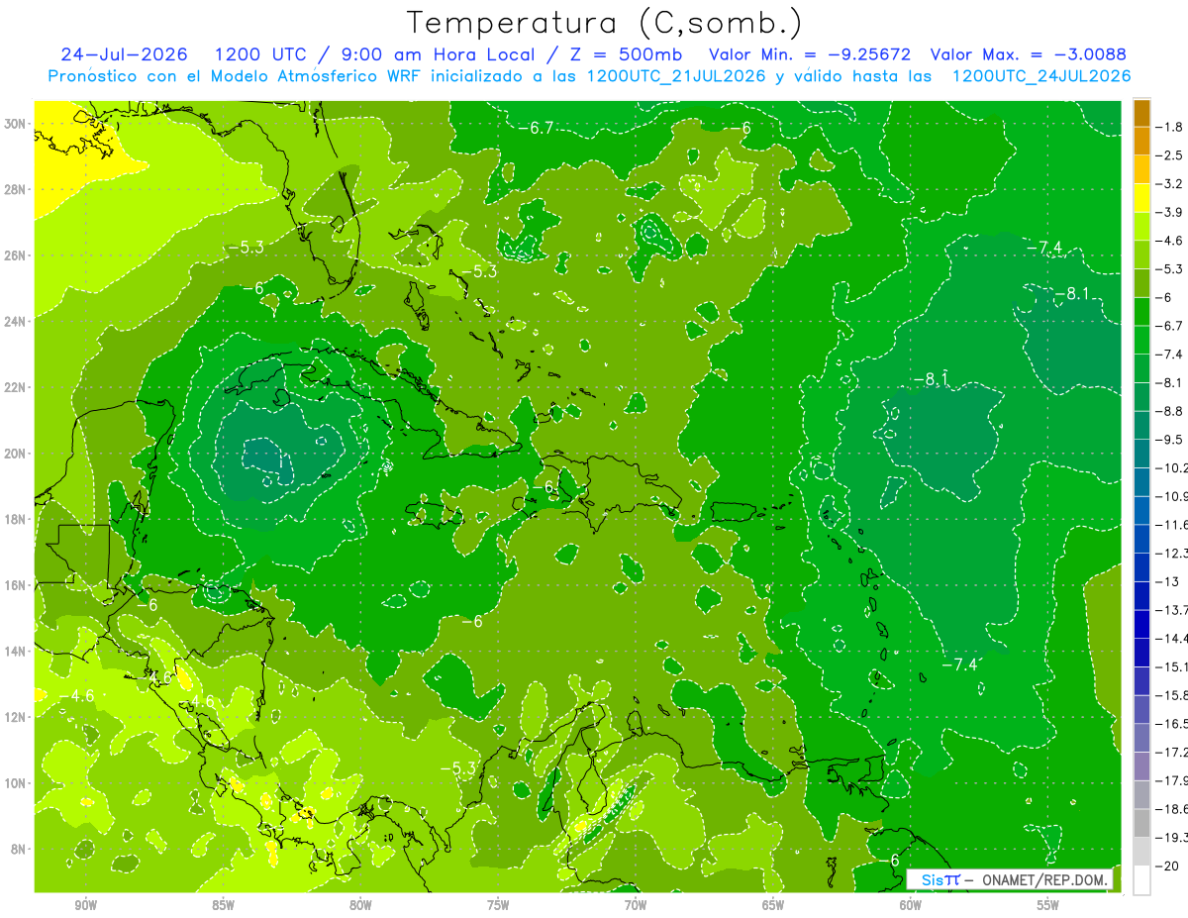1188x918 pixels.
Task: Click the '-15.1' colorbar label
Action: coord(1172,666)
